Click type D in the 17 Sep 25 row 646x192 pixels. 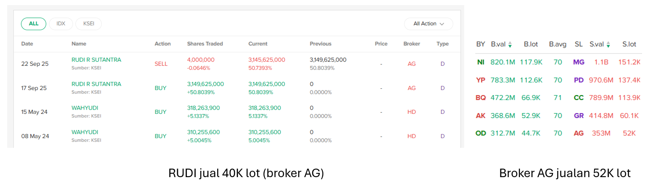click(442, 88)
